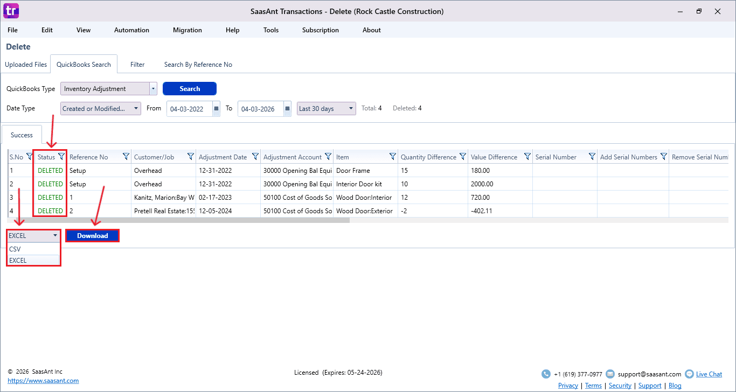Image resolution: width=736 pixels, height=392 pixels.
Task: Open the Status column filter
Action: (61, 157)
